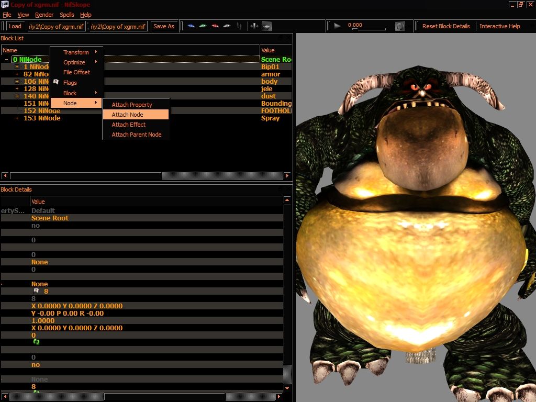Click Block List scroll right arrow
The width and height of the screenshot is (536, 402).
pyautogui.click(x=287, y=176)
